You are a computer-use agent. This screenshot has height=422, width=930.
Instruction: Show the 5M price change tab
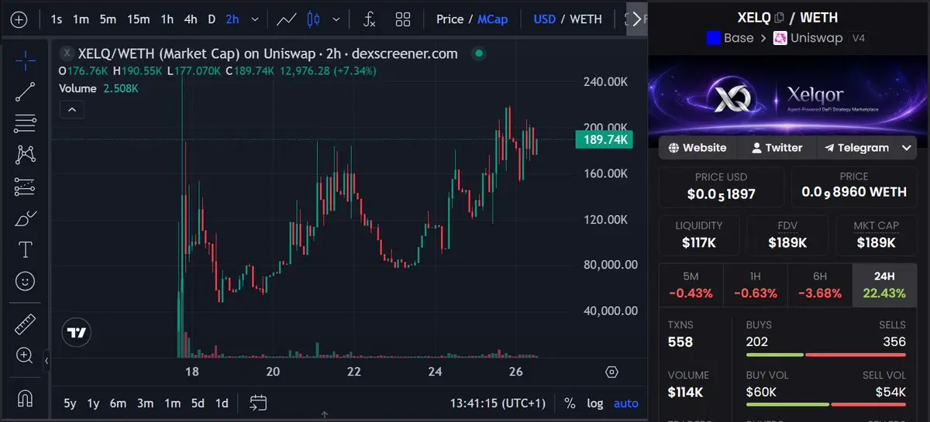click(x=691, y=285)
